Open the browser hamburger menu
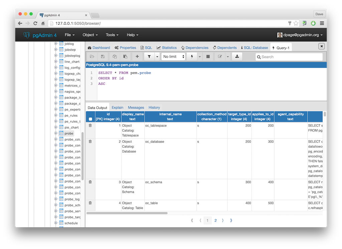This screenshot has width=342, height=249. click(322, 23)
